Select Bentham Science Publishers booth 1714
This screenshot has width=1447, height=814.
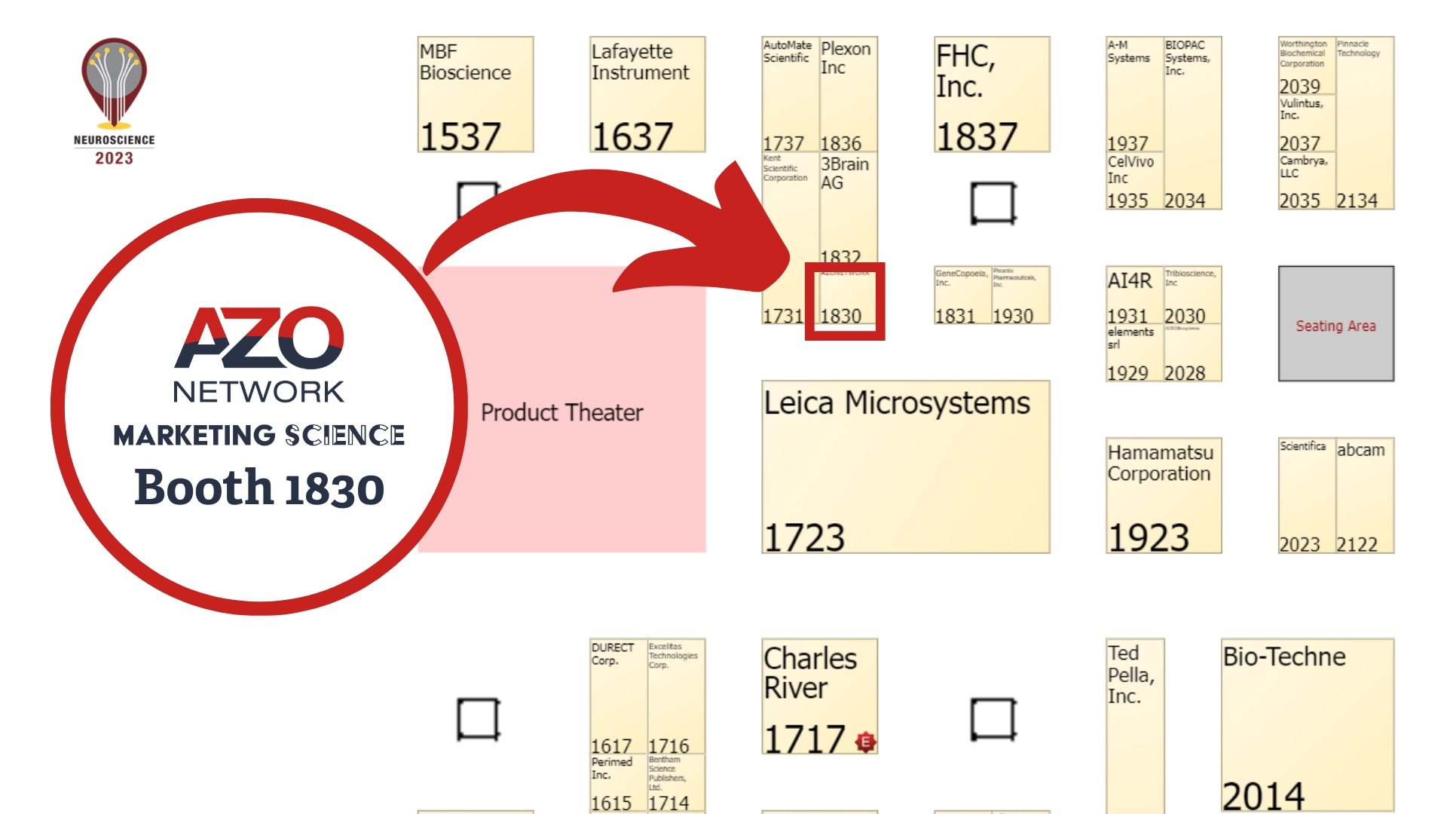click(676, 784)
